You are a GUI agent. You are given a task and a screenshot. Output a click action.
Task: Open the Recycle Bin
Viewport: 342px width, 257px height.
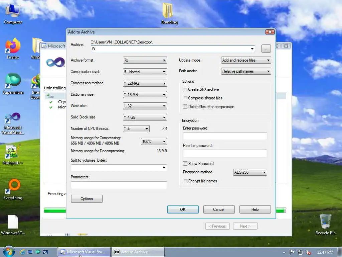[325, 224]
